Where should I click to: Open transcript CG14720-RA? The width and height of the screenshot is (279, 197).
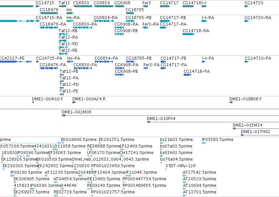click(258, 18)
